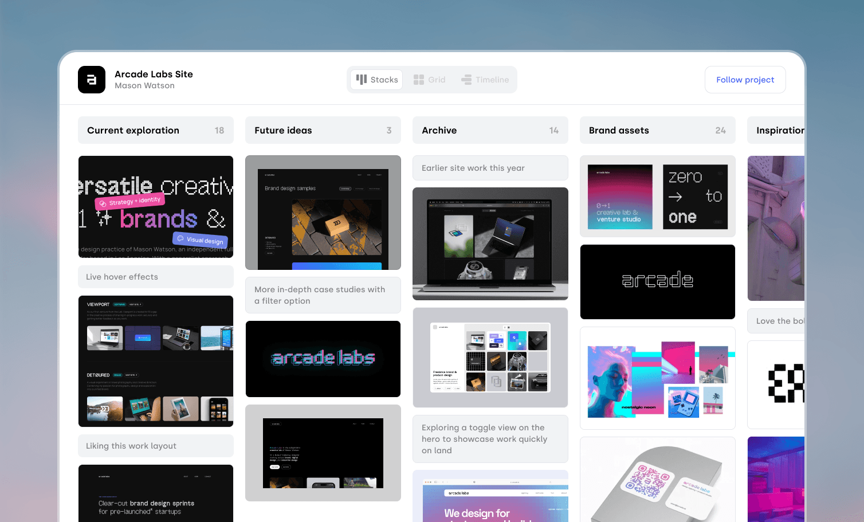
Task: Click the Live hover effects note
Action: coord(156,277)
